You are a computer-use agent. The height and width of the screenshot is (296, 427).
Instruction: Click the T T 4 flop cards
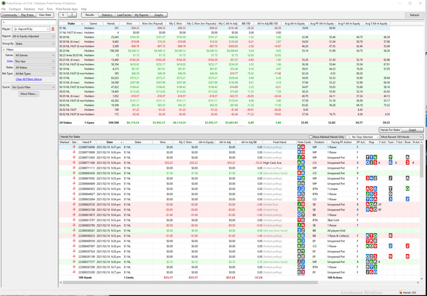[x=371, y=157]
